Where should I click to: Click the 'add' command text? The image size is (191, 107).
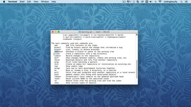click(x=56, y=45)
